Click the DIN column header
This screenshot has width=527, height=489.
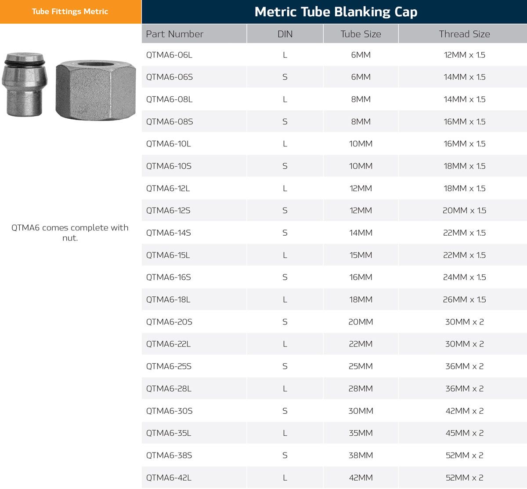(285, 34)
